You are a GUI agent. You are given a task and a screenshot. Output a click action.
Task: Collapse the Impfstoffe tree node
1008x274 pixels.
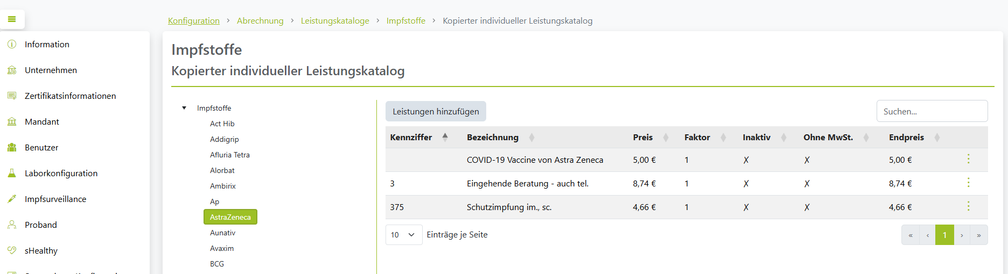point(184,108)
